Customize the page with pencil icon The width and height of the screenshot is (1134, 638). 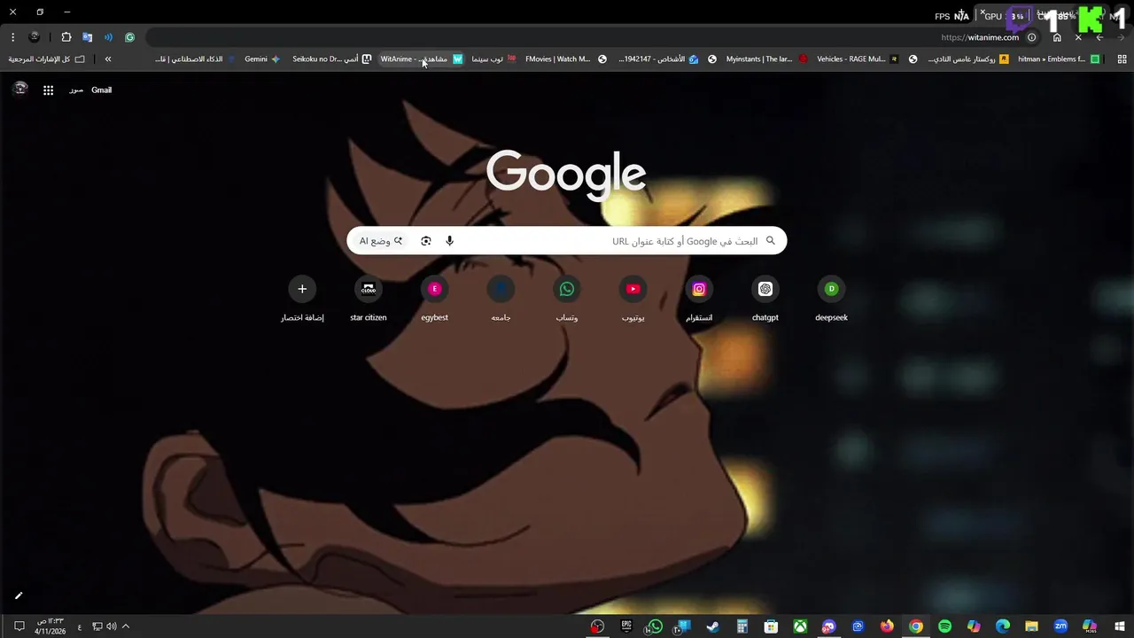[19, 595]
